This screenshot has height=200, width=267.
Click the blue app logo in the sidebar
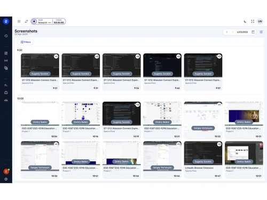click(x=6, y=21)
